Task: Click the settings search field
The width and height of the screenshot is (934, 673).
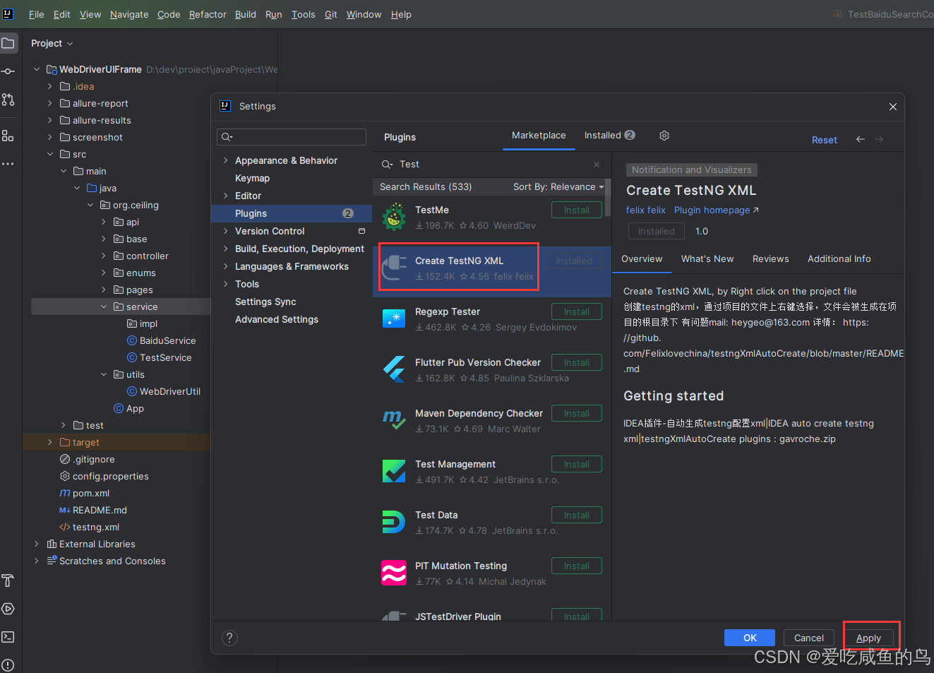Action: pos(292,137)
